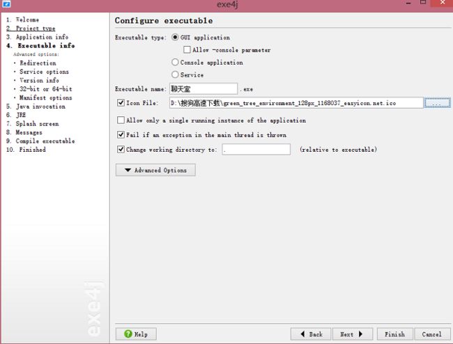The height and width of the screenshot is (344, 453).
Task: Enable Allow -console parameter checkbox
Action: (x=187, y=49)
